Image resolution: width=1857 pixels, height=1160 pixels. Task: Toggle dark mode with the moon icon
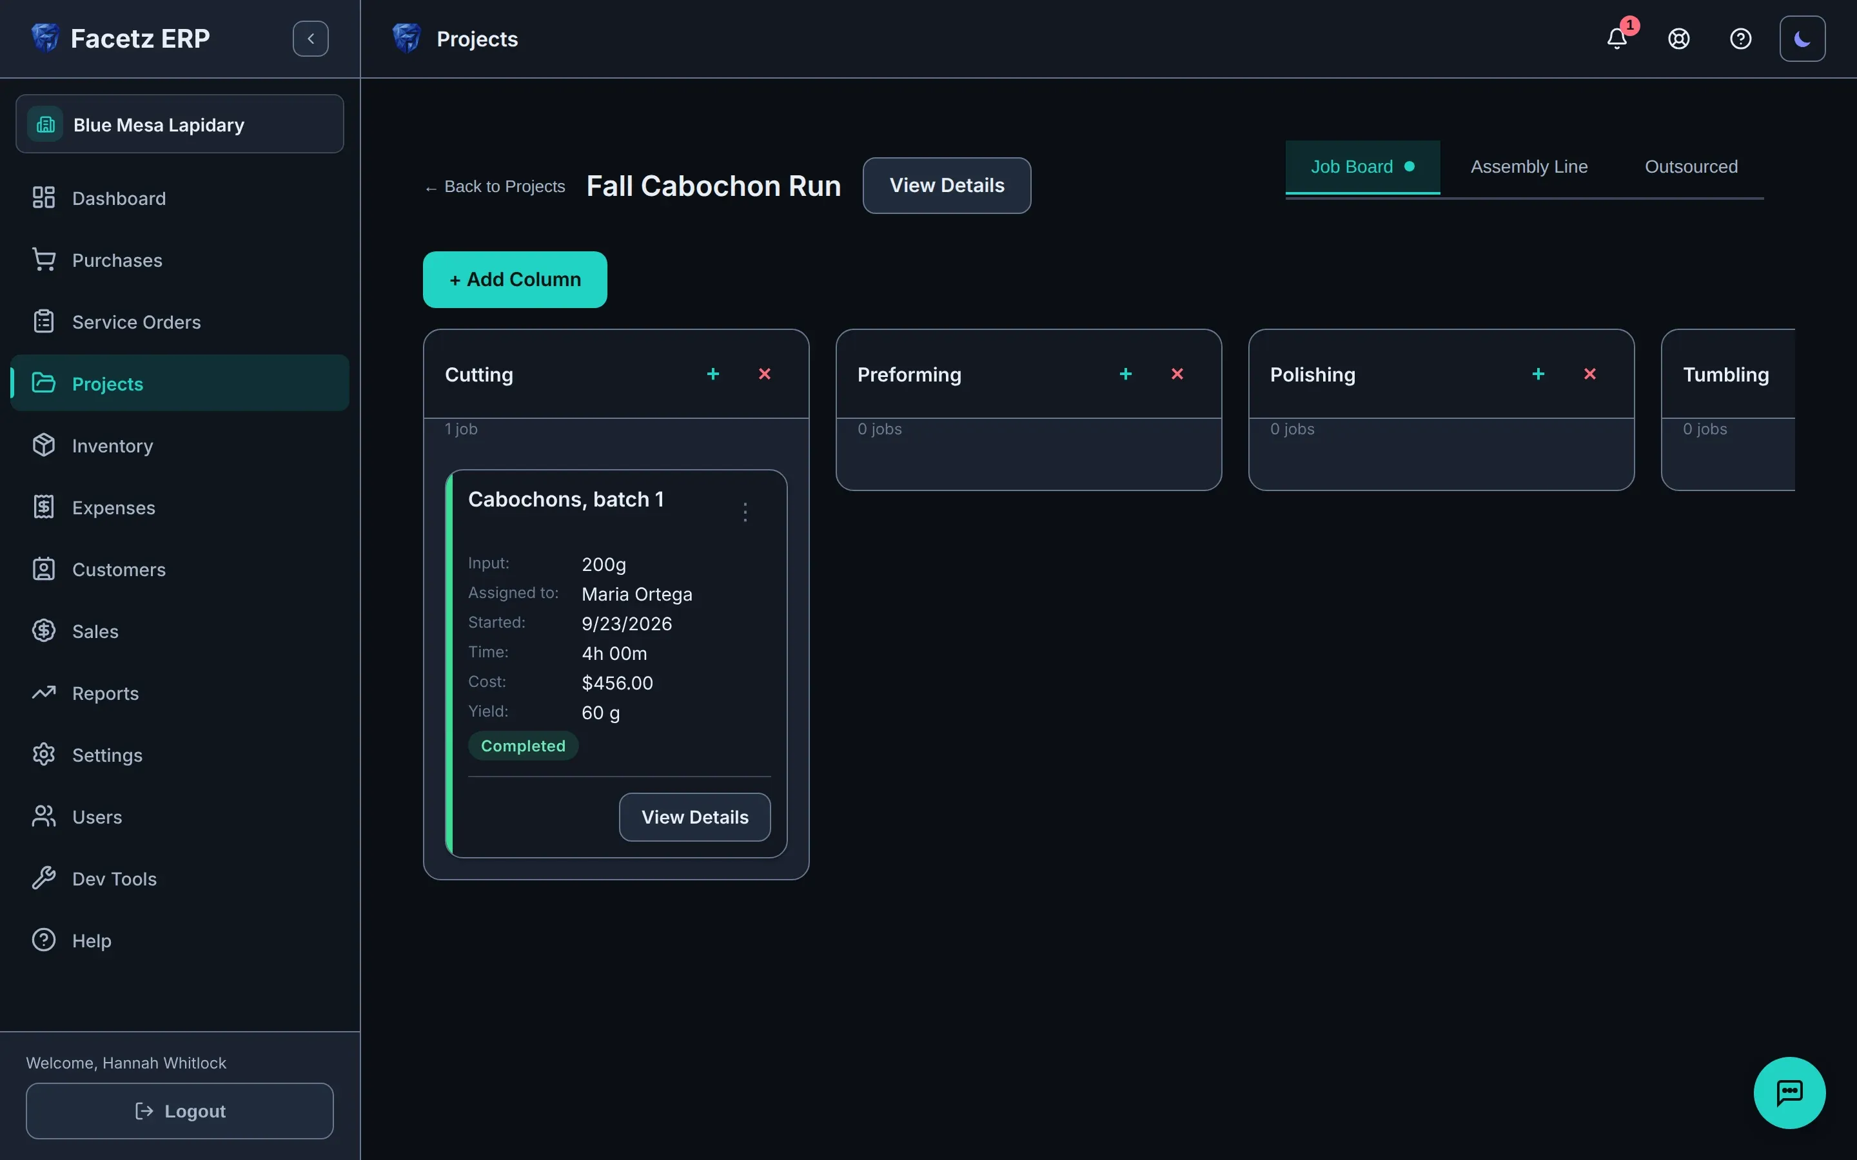(x=1802, y=39)
